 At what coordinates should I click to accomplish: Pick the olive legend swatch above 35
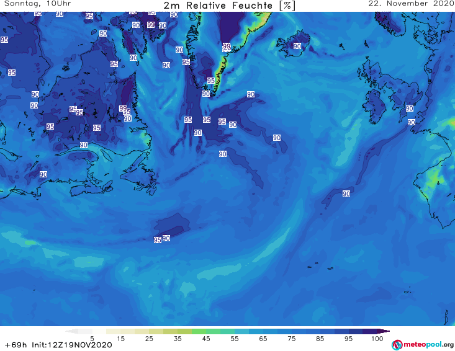point(170,331)
